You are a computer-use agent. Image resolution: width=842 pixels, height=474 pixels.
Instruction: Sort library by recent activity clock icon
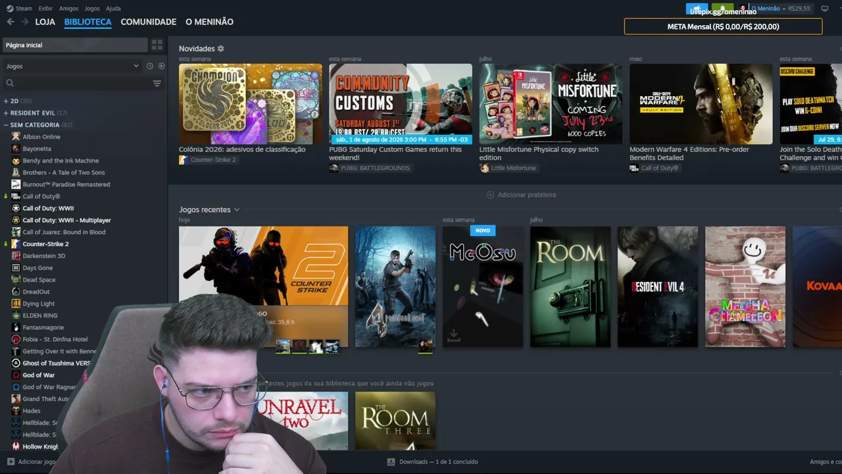[x=150, y=66]
